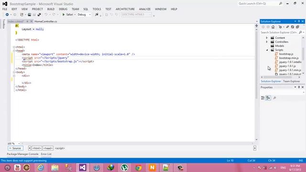Click the Save All toolbar icon

click(x=39, y=15)
